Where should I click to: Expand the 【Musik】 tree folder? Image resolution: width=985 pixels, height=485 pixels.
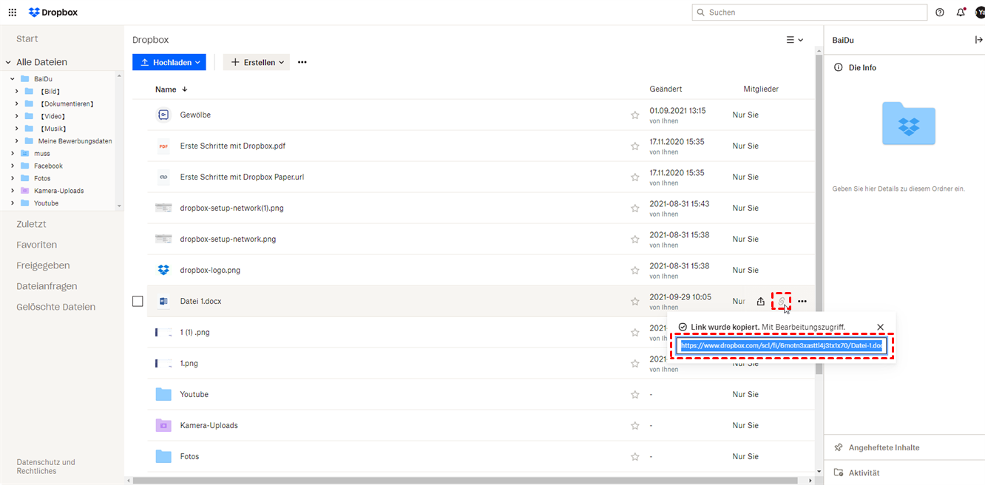pos(17,129)
